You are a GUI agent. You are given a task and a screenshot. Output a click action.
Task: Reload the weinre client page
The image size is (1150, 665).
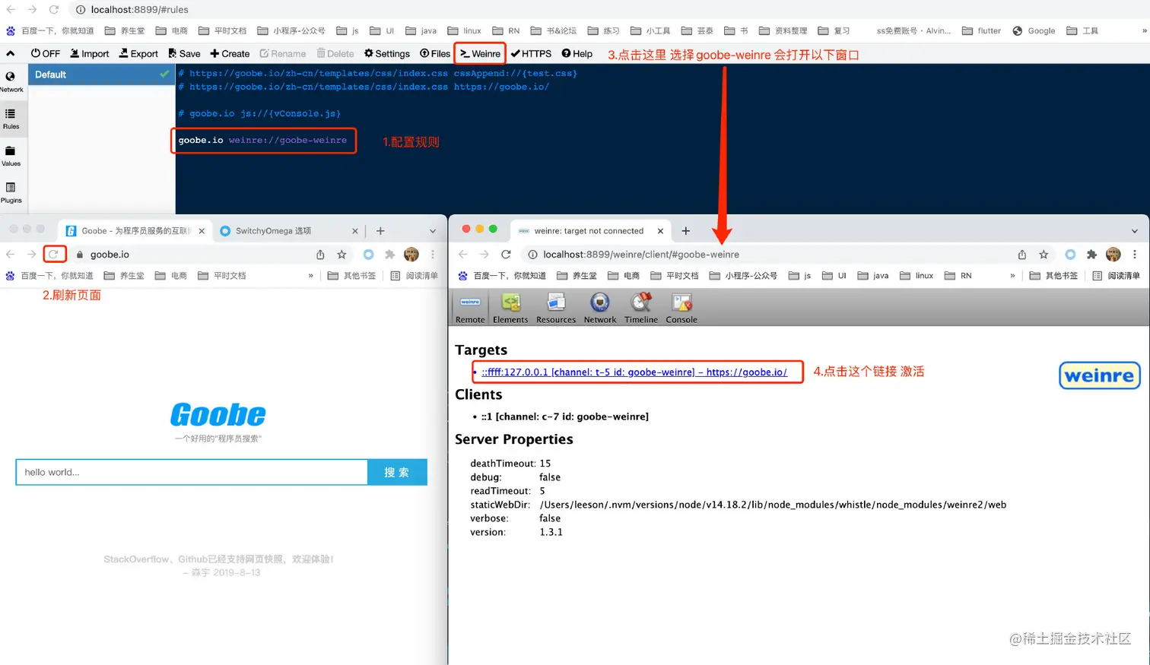[506, 255]
